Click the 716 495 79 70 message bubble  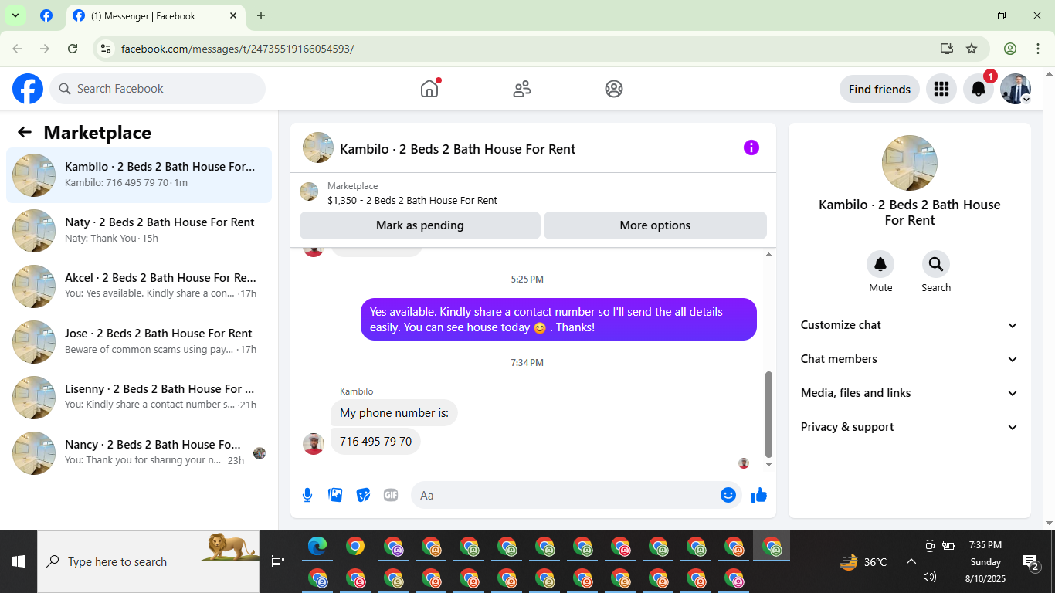375,442
